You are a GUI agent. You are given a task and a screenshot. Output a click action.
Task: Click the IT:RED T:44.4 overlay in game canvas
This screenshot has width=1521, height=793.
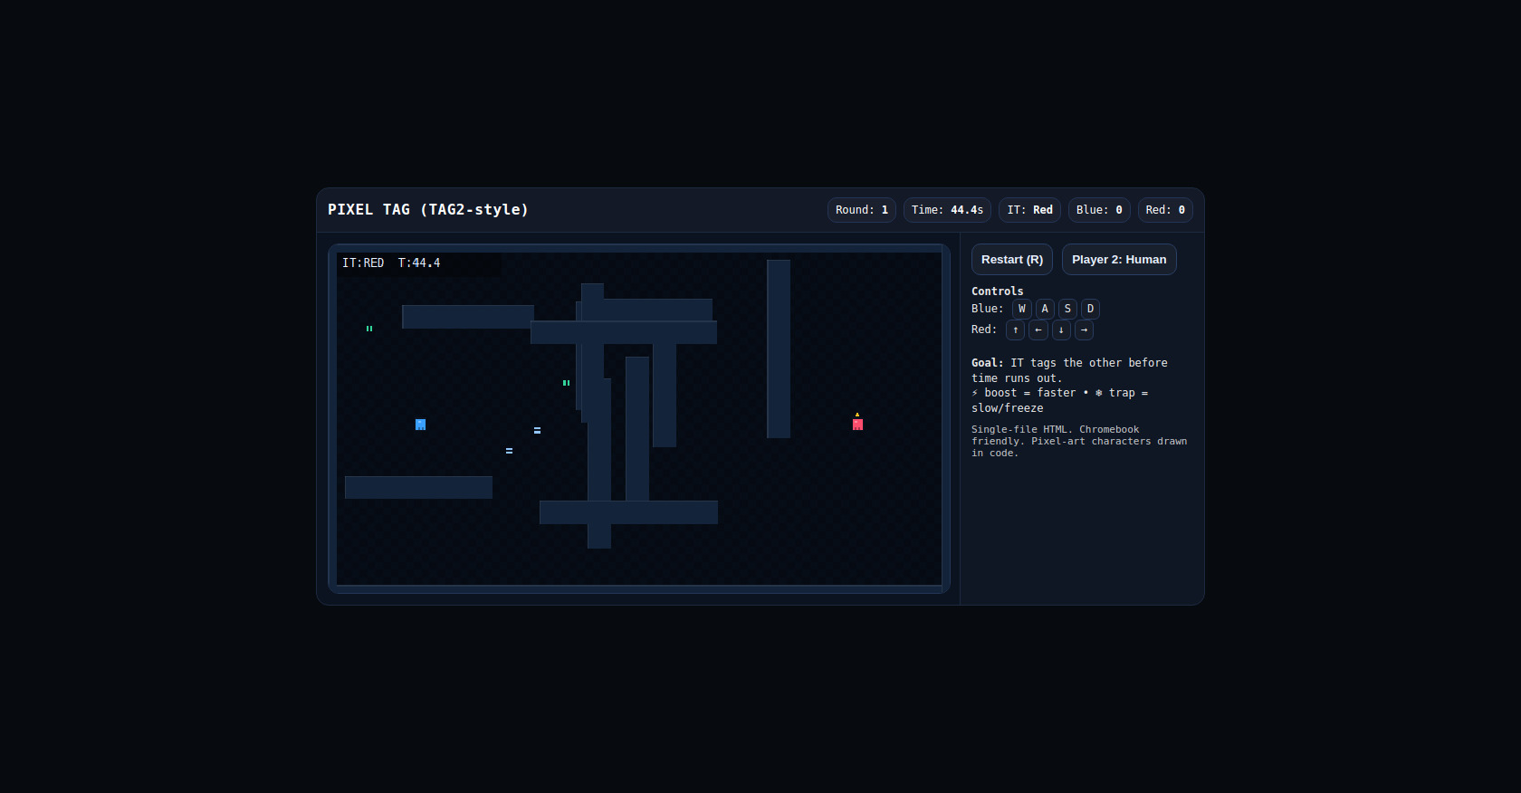point(391,263)
